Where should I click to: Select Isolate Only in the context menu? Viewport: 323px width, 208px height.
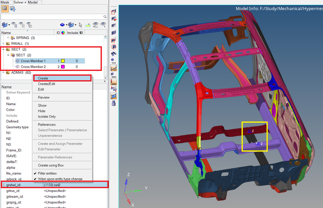47,116
